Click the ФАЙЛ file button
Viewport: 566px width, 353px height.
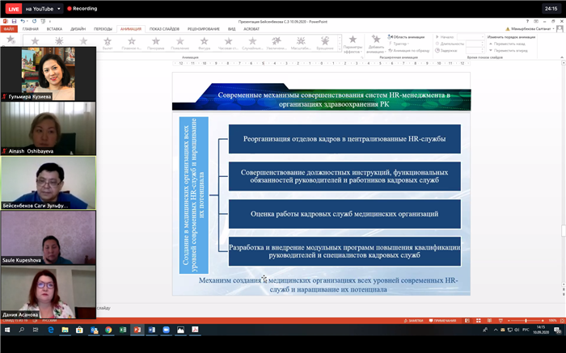pos(9,28)
